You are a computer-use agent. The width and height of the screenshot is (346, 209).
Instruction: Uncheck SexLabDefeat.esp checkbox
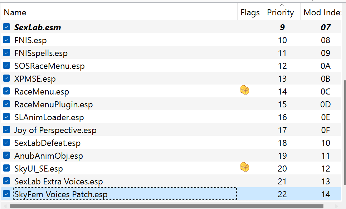click(7, 142)
